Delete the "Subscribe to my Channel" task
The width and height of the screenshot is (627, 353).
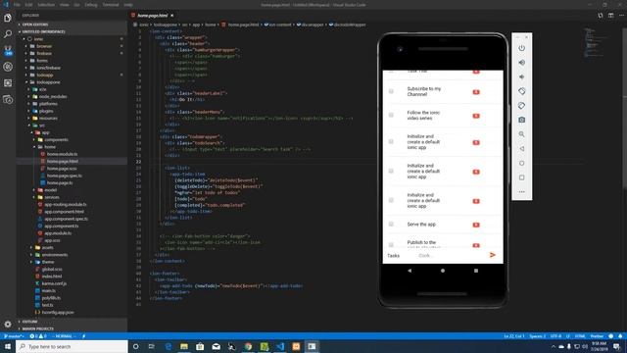(x=476, y=92)
